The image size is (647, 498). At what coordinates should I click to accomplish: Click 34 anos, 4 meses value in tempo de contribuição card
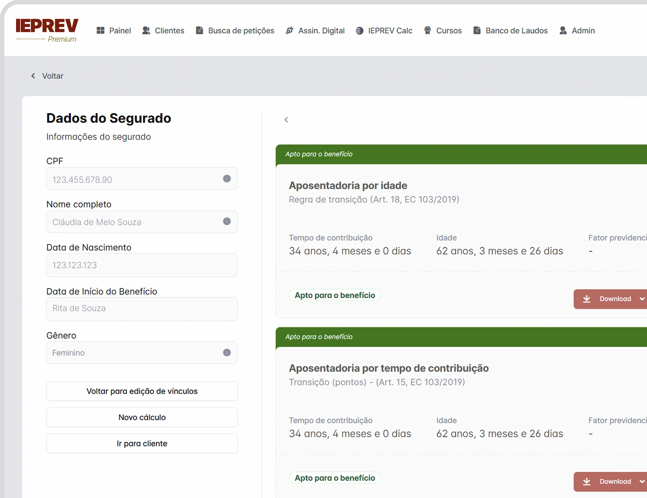coord(350,434)
